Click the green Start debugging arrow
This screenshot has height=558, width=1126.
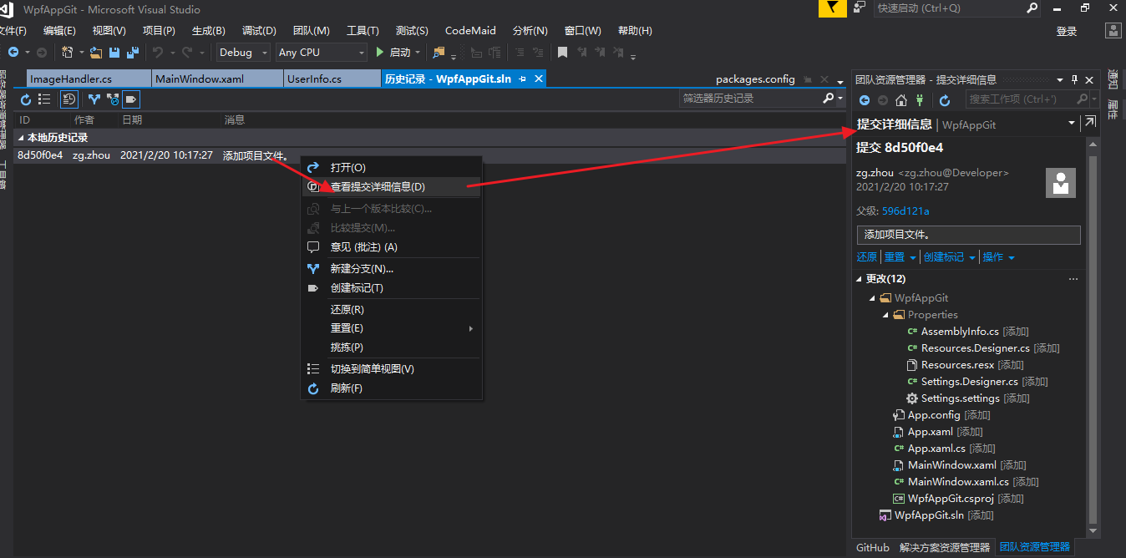380,52
